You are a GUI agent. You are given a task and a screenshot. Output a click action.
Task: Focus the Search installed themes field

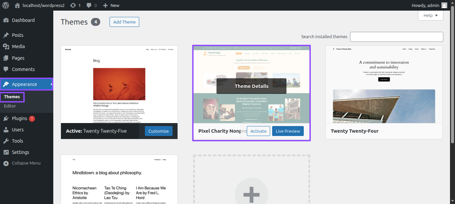click(x=396, y=37)
